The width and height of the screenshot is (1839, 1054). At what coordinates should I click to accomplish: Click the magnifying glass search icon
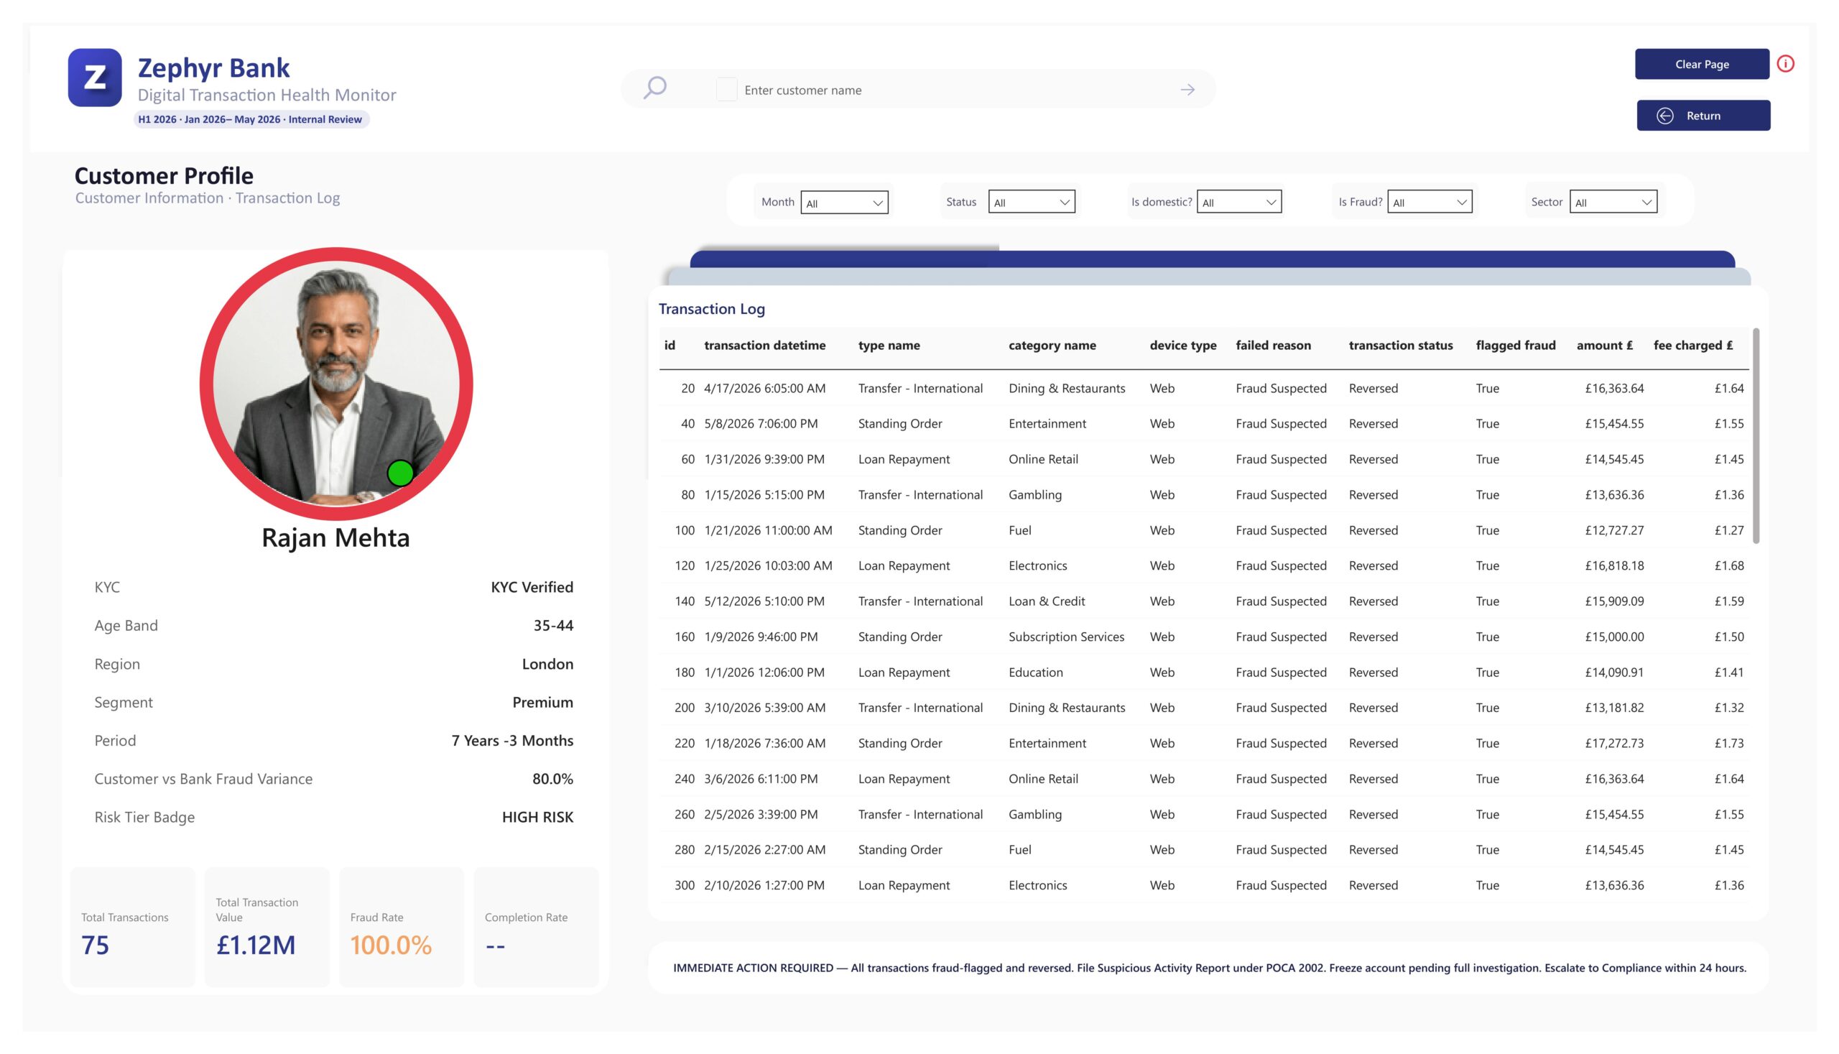coord(654,88)
